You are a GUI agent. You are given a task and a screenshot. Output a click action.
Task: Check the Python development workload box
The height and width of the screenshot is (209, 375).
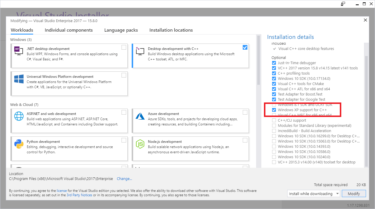(x=124, y=140)
